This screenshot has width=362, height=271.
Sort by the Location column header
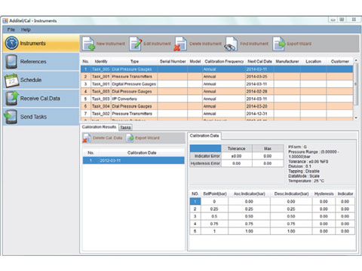tap(314, 62)
